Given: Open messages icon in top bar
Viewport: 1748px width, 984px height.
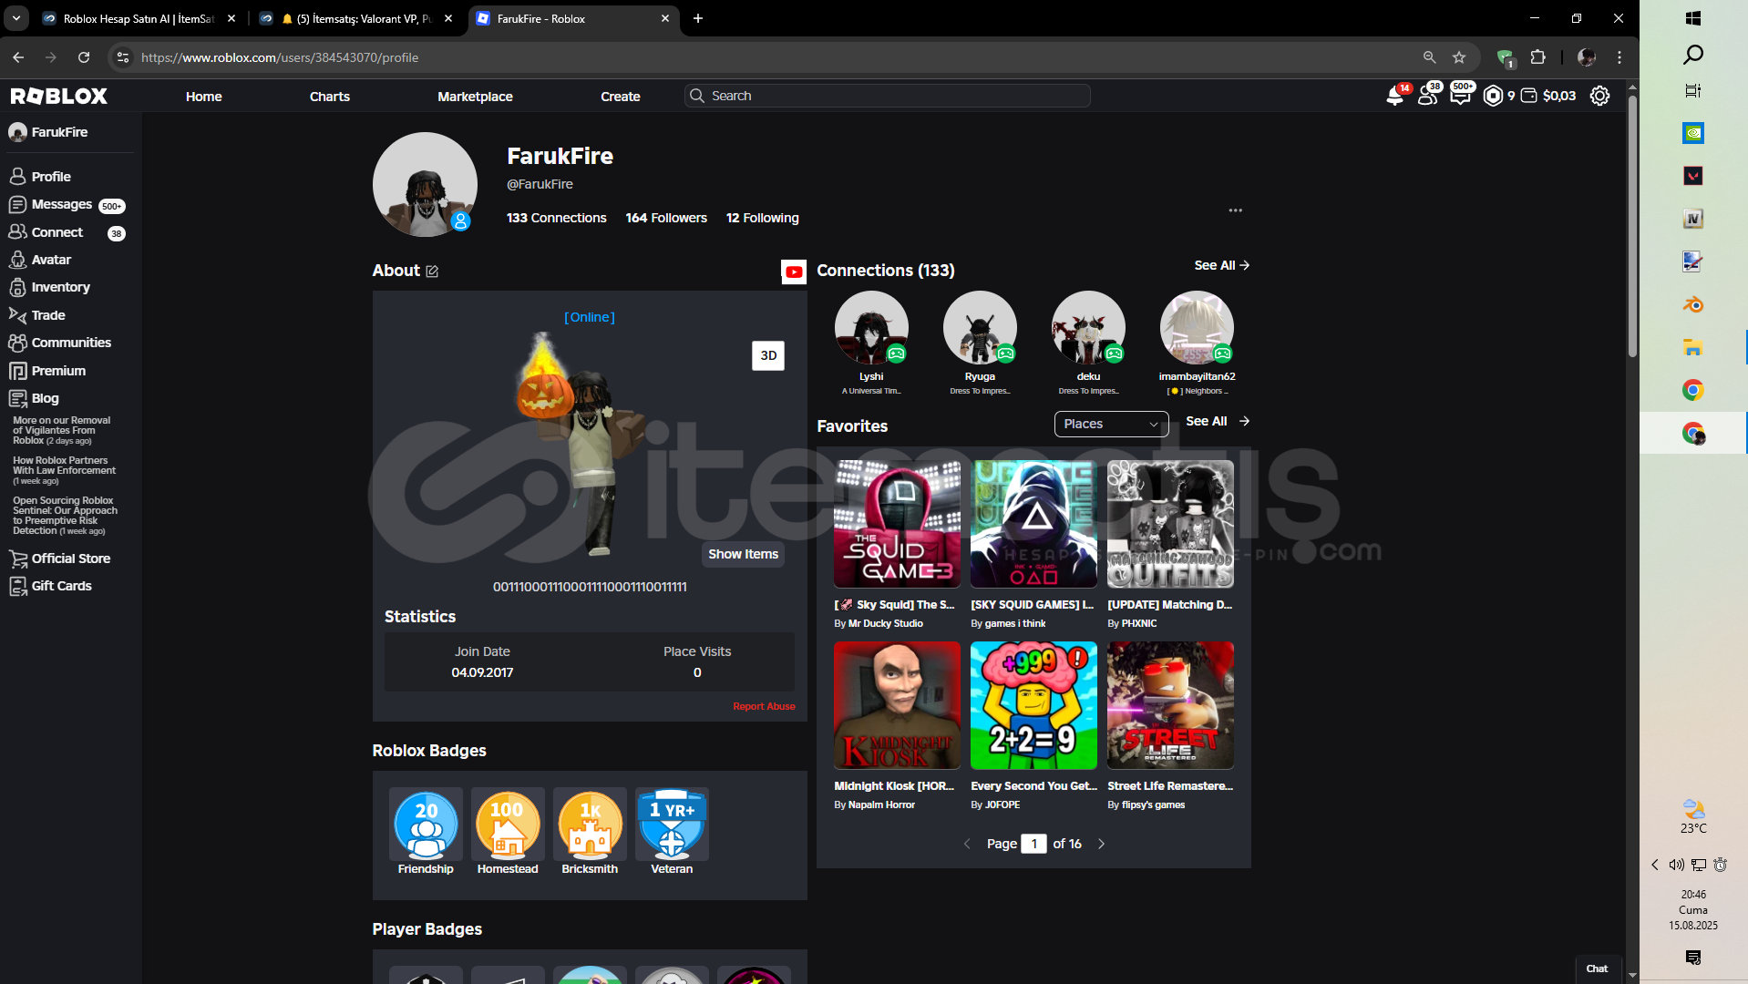Looking at the screenshot, I should point(1460,96).
